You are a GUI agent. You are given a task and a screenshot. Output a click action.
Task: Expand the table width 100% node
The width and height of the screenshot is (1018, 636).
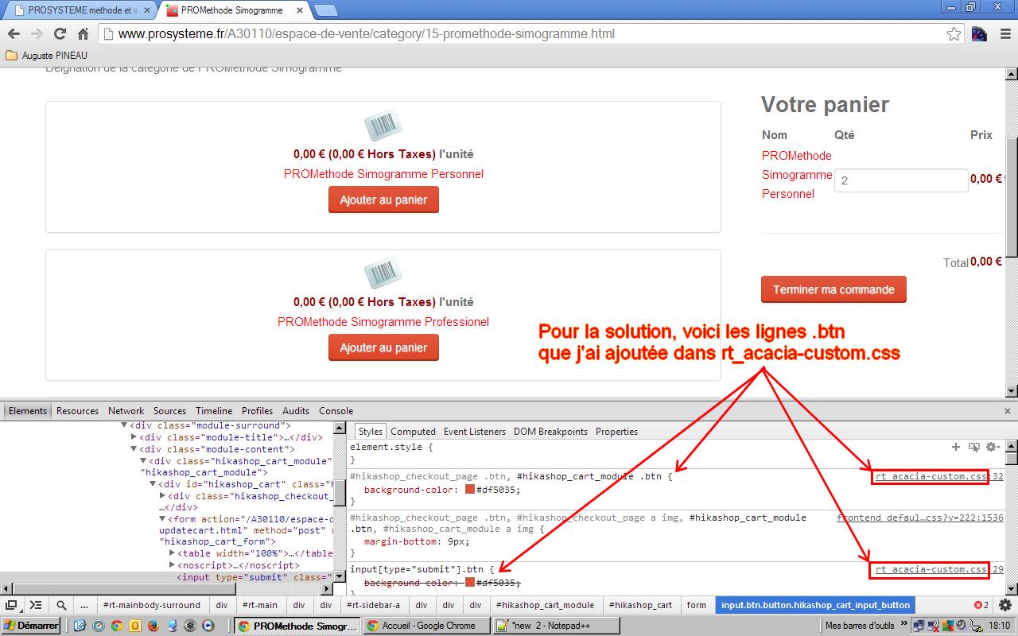[x=172, y=553]
